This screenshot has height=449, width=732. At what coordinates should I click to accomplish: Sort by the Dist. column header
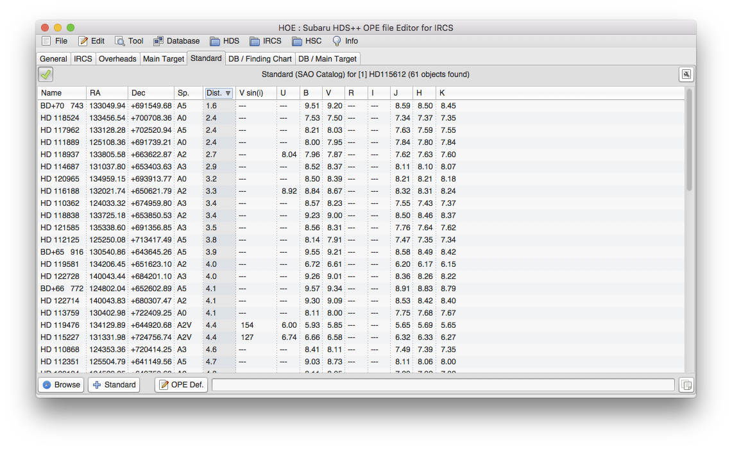(x=218, y=93)
